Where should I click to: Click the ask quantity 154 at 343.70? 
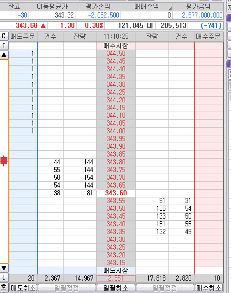click(x=88, y=178)
